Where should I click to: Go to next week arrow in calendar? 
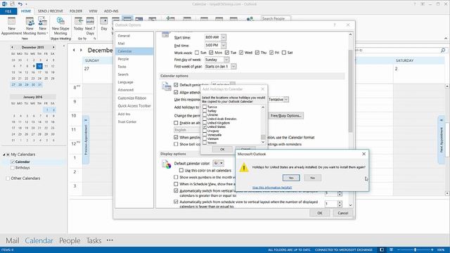click(81, 50)
